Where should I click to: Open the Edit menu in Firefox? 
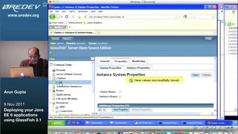click(57, 12)
